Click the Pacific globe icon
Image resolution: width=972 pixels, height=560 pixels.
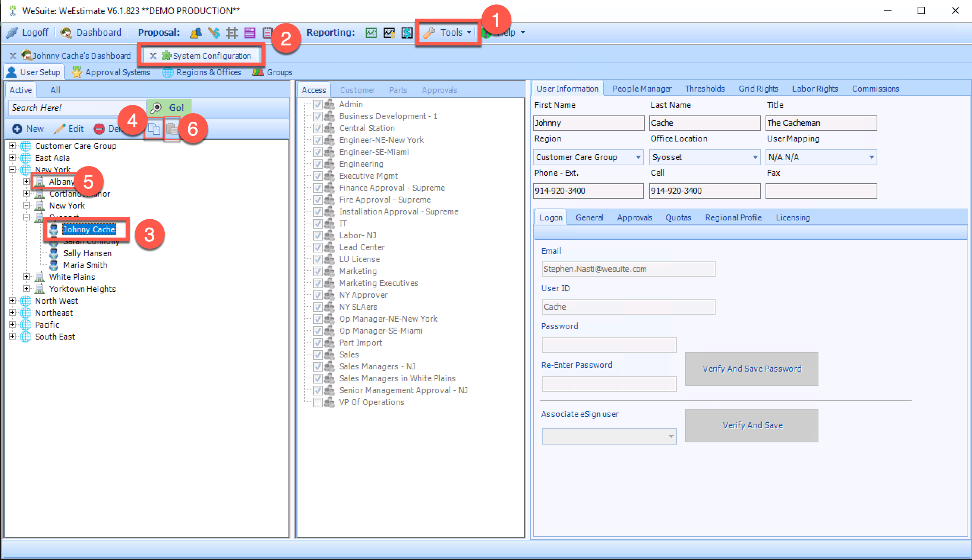pos(26,325)
